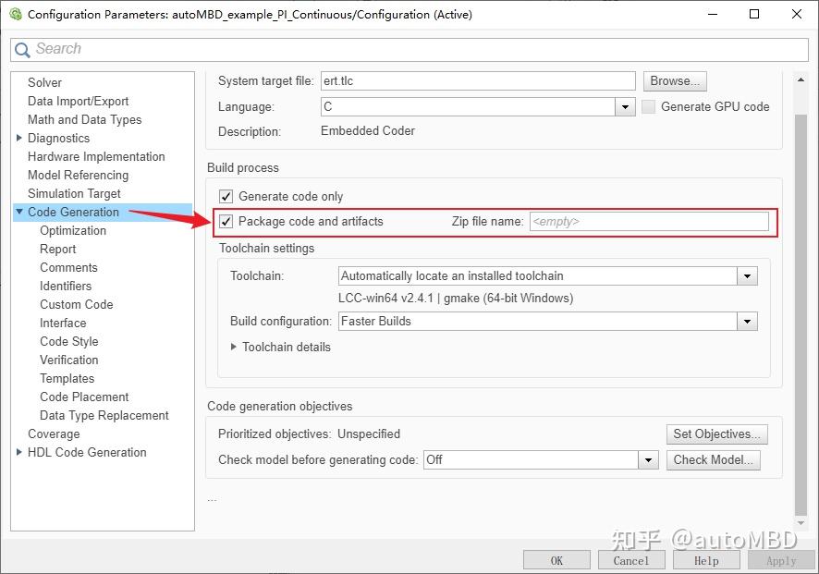Select Diagnostics in the tree
Screen dimensions: 819x574
pos(58,138)
